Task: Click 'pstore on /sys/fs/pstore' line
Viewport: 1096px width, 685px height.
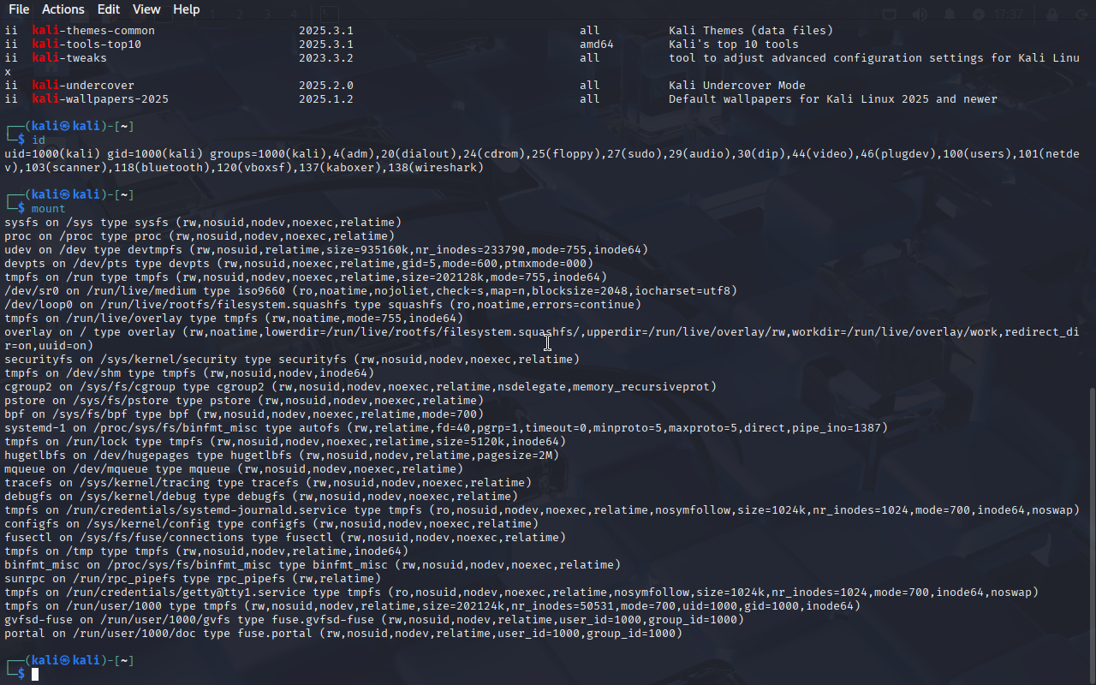Action: point(244,401)
